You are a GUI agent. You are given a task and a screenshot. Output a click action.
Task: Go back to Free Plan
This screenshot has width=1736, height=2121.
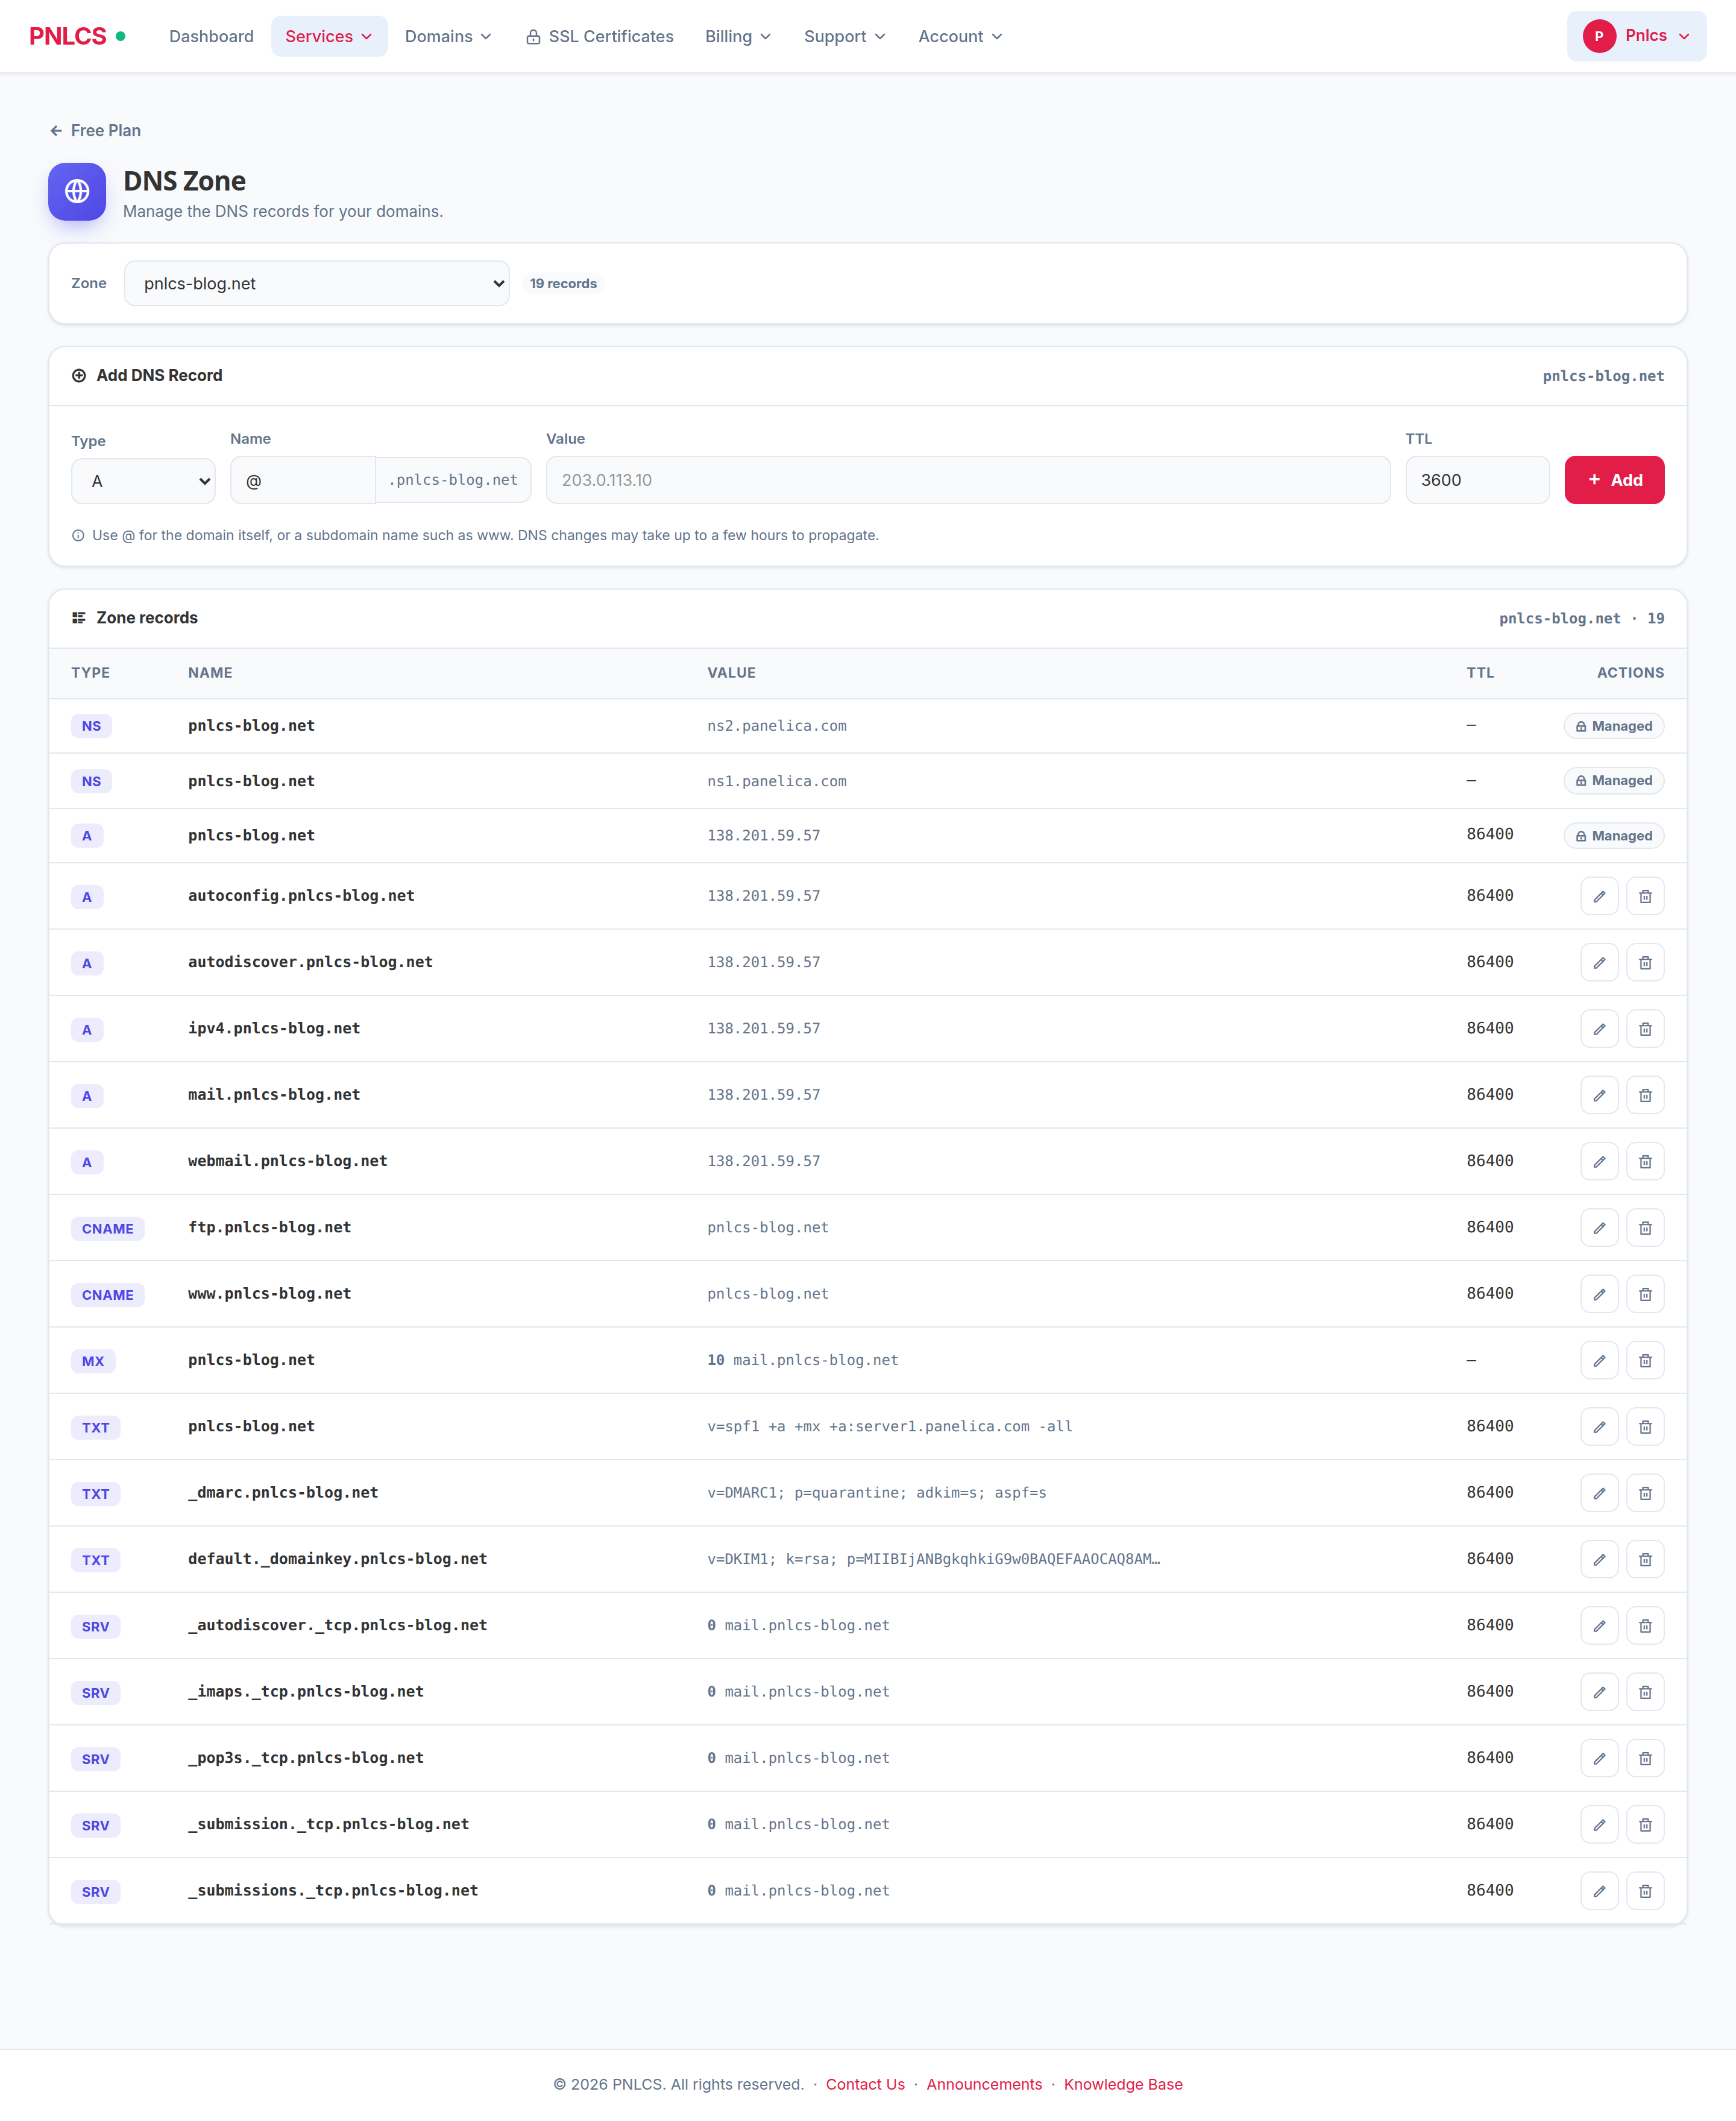[x=95, y=130]
